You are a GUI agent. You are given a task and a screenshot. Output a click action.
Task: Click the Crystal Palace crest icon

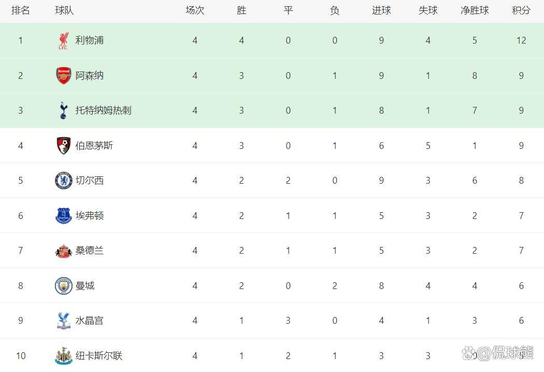[63, 321]
